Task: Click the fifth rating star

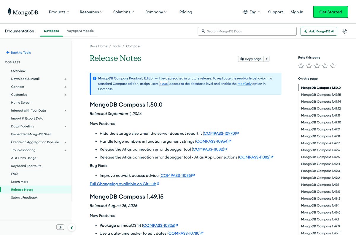Action: 333,66
